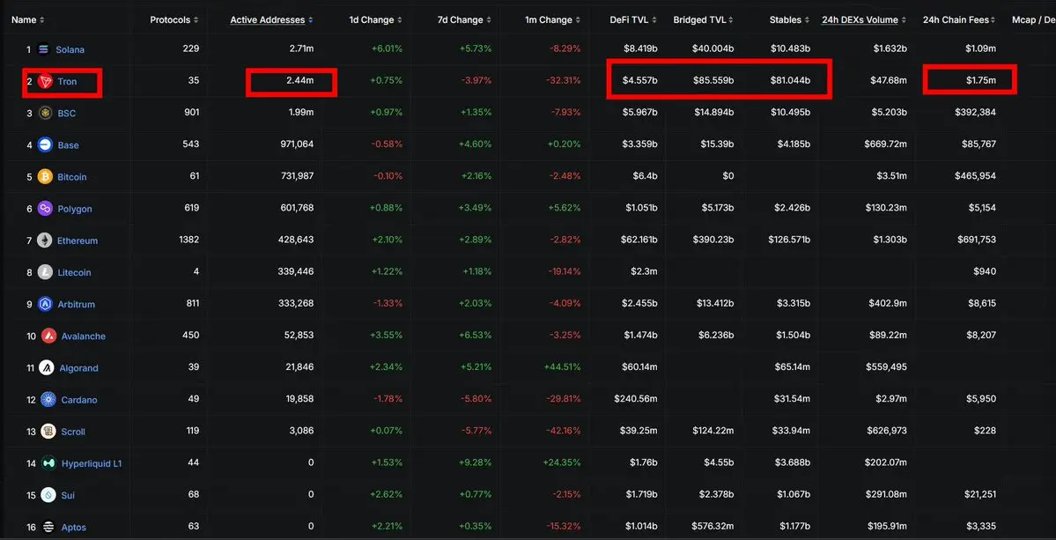Click Scroll 1m change -42.16%
Image resolution: width=1056 pixels, height=540 pixels.
coord(564,431)
